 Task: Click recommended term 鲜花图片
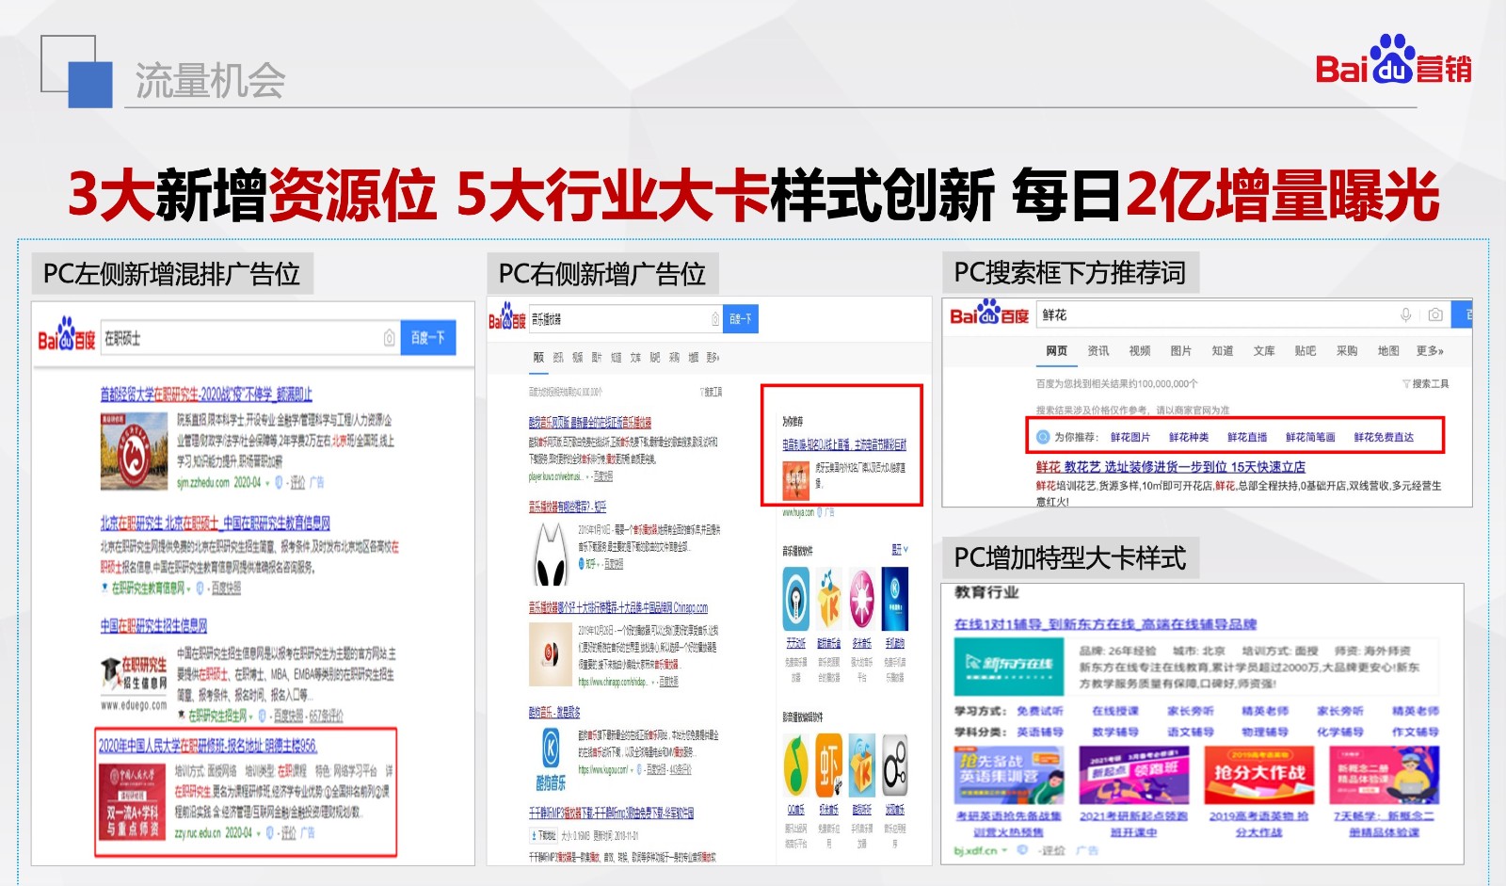click(1130, 437)
